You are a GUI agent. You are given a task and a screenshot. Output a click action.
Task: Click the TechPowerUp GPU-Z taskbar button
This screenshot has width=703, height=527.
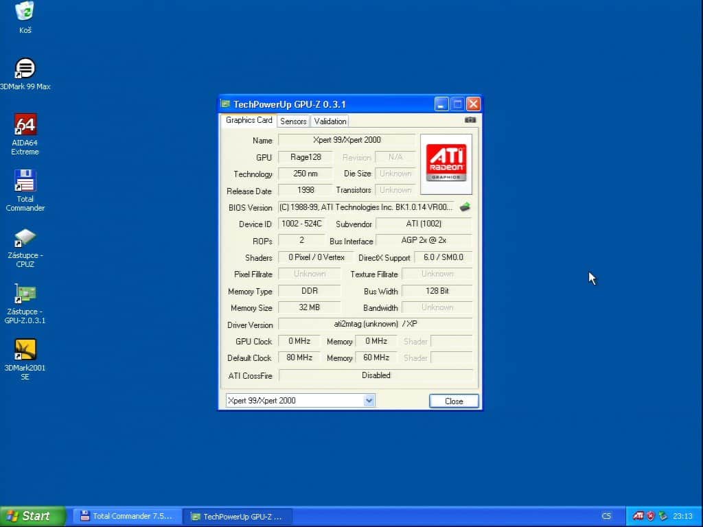[x=238, y=516]
